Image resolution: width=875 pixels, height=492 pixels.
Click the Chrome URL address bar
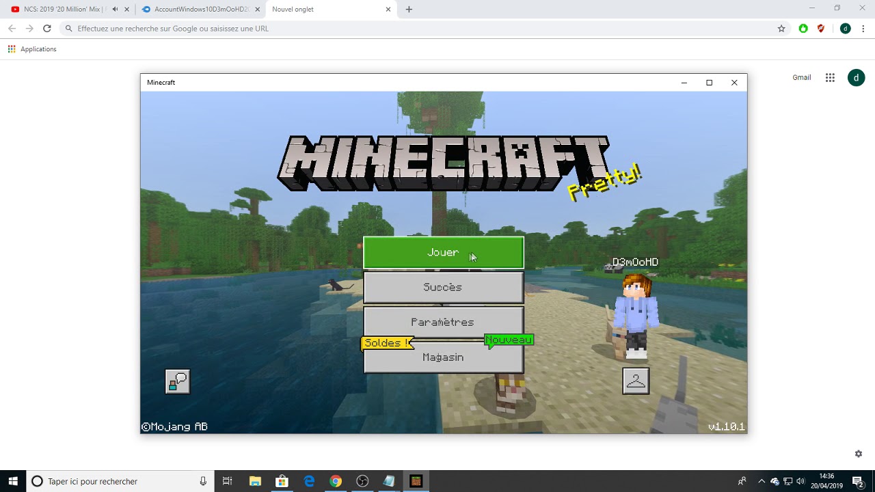coord(424,29)
